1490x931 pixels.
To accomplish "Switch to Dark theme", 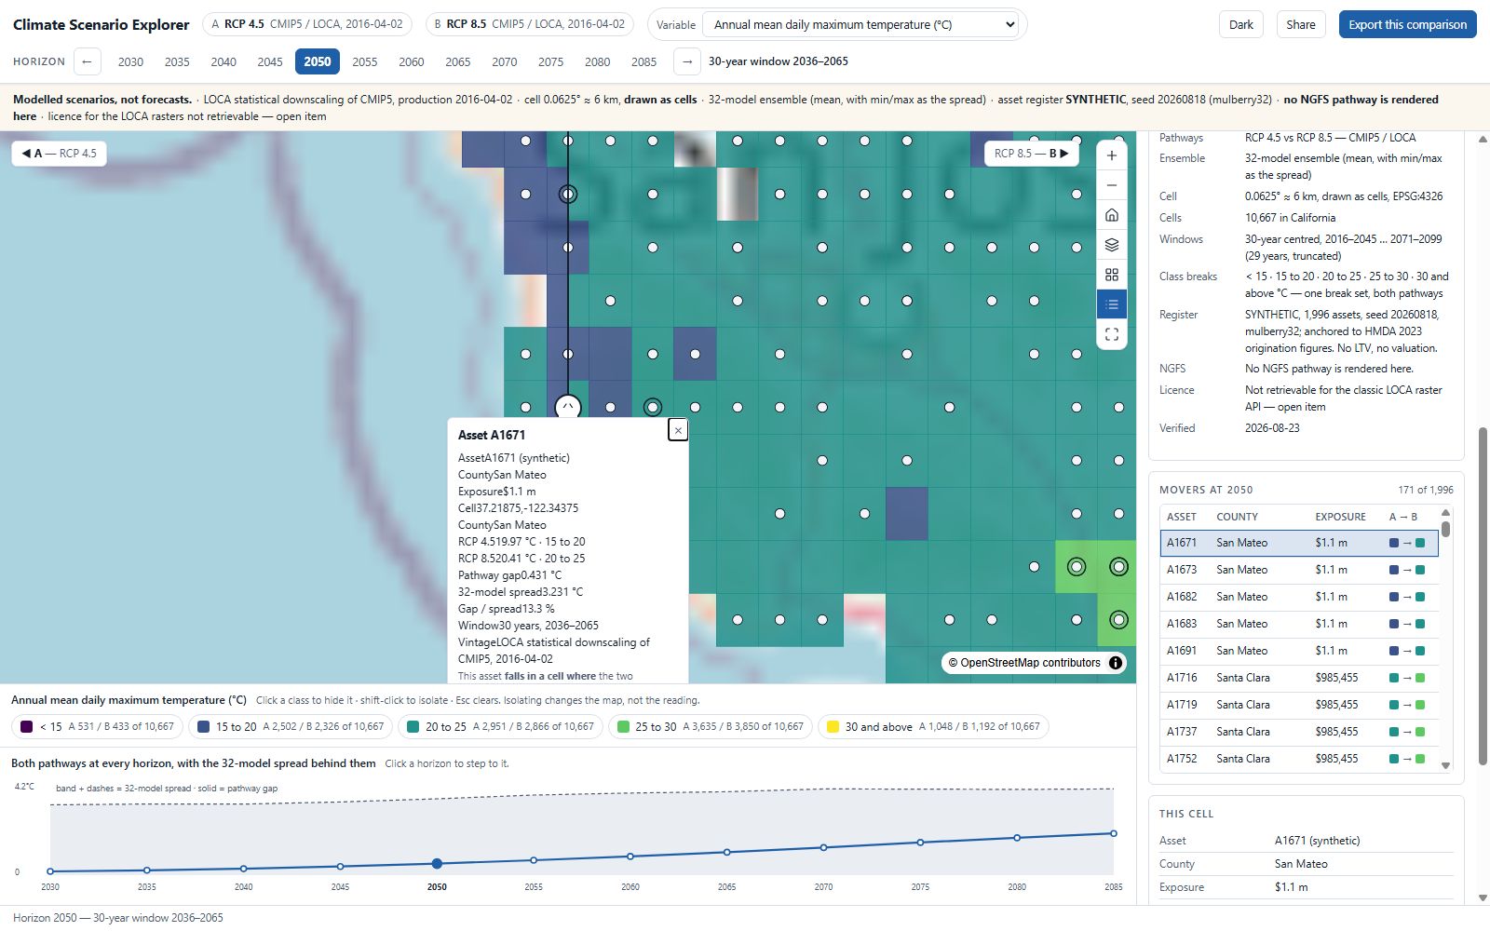I will pos(1241,25).
